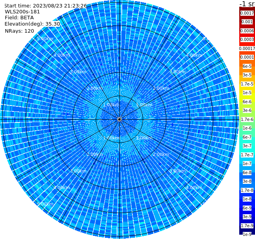Select the 3e-8 colorbar value
The height and width of the screenshot is (239, 255).
(x=247, y=181)
